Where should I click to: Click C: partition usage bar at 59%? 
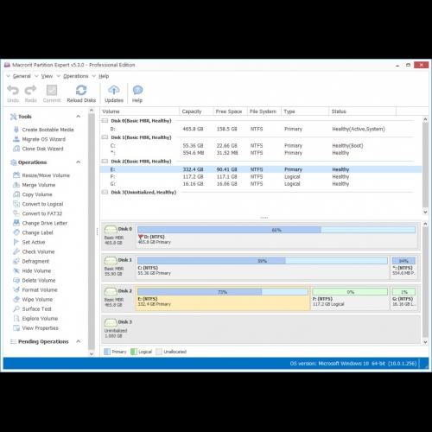[263, 261]
